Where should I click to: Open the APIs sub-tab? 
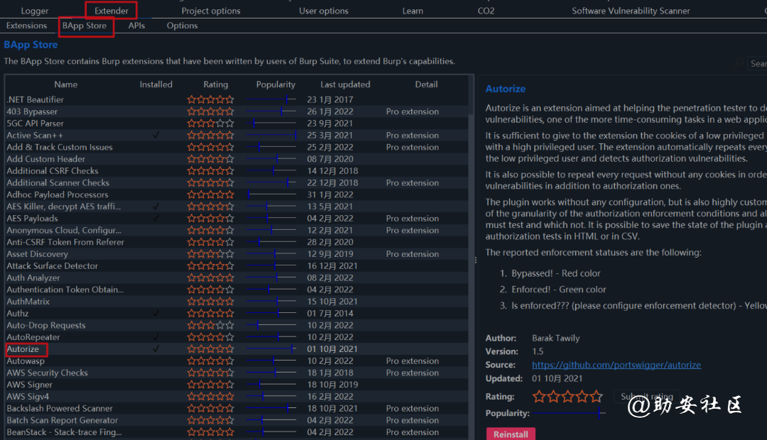click(x=136, y=26)
